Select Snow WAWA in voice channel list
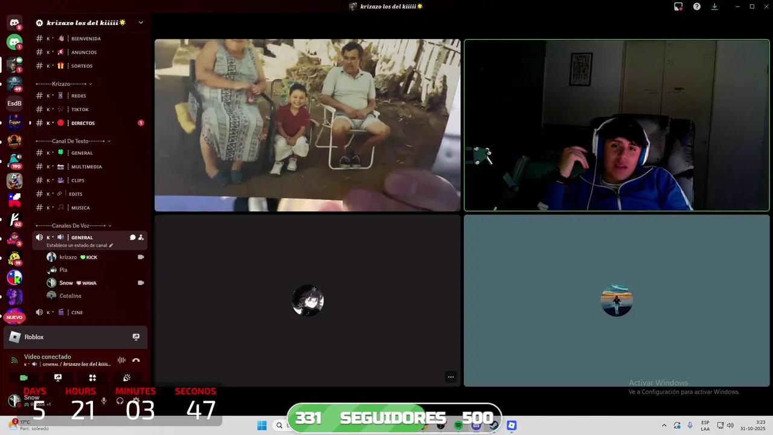 [x=95, y=283]
